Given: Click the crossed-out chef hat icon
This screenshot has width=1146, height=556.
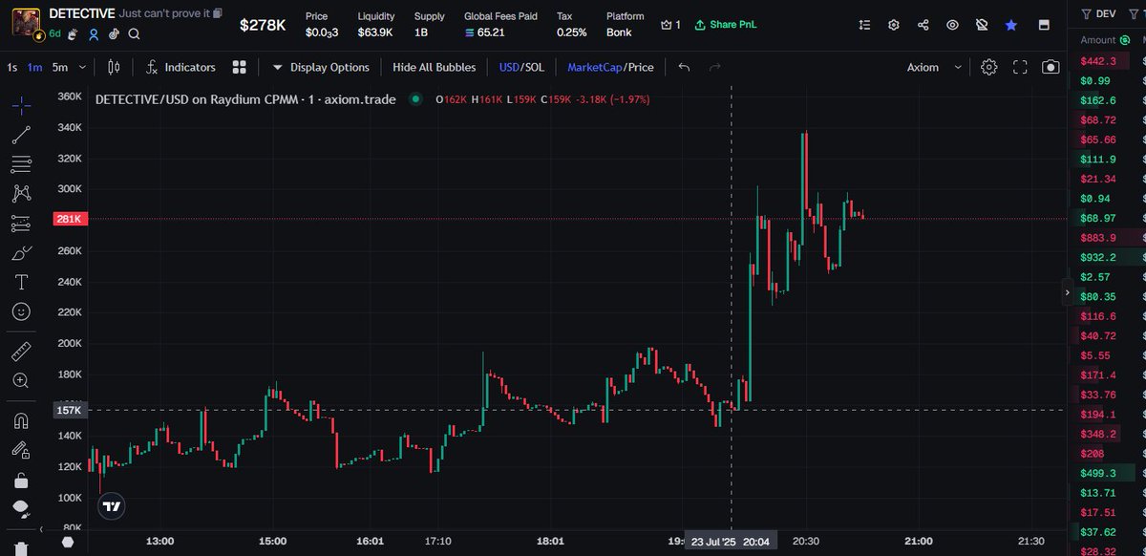Looking at the screenshot, I should (981, 25).
